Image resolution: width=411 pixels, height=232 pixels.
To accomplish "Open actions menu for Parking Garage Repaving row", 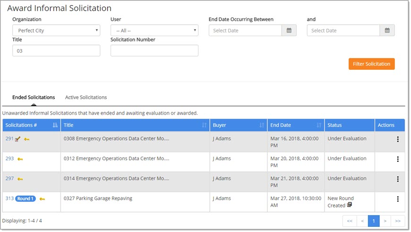I will (397, 199).
